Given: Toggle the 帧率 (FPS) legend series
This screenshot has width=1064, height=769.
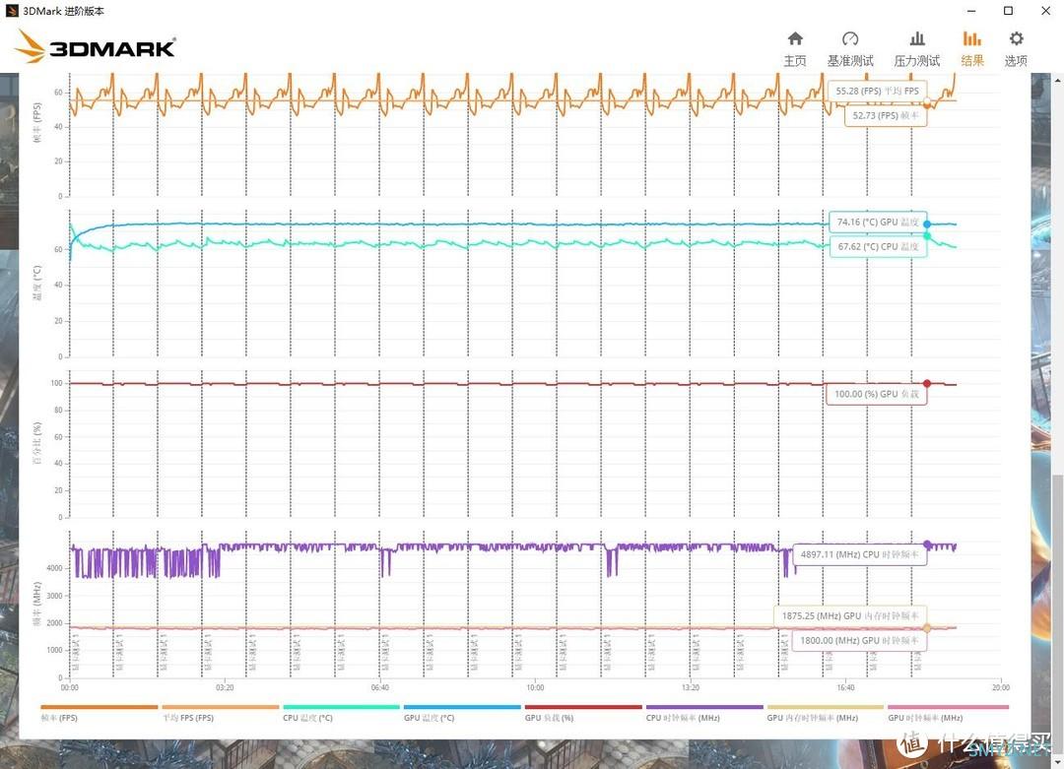Looking at the screenshot, I should point(100,714).
